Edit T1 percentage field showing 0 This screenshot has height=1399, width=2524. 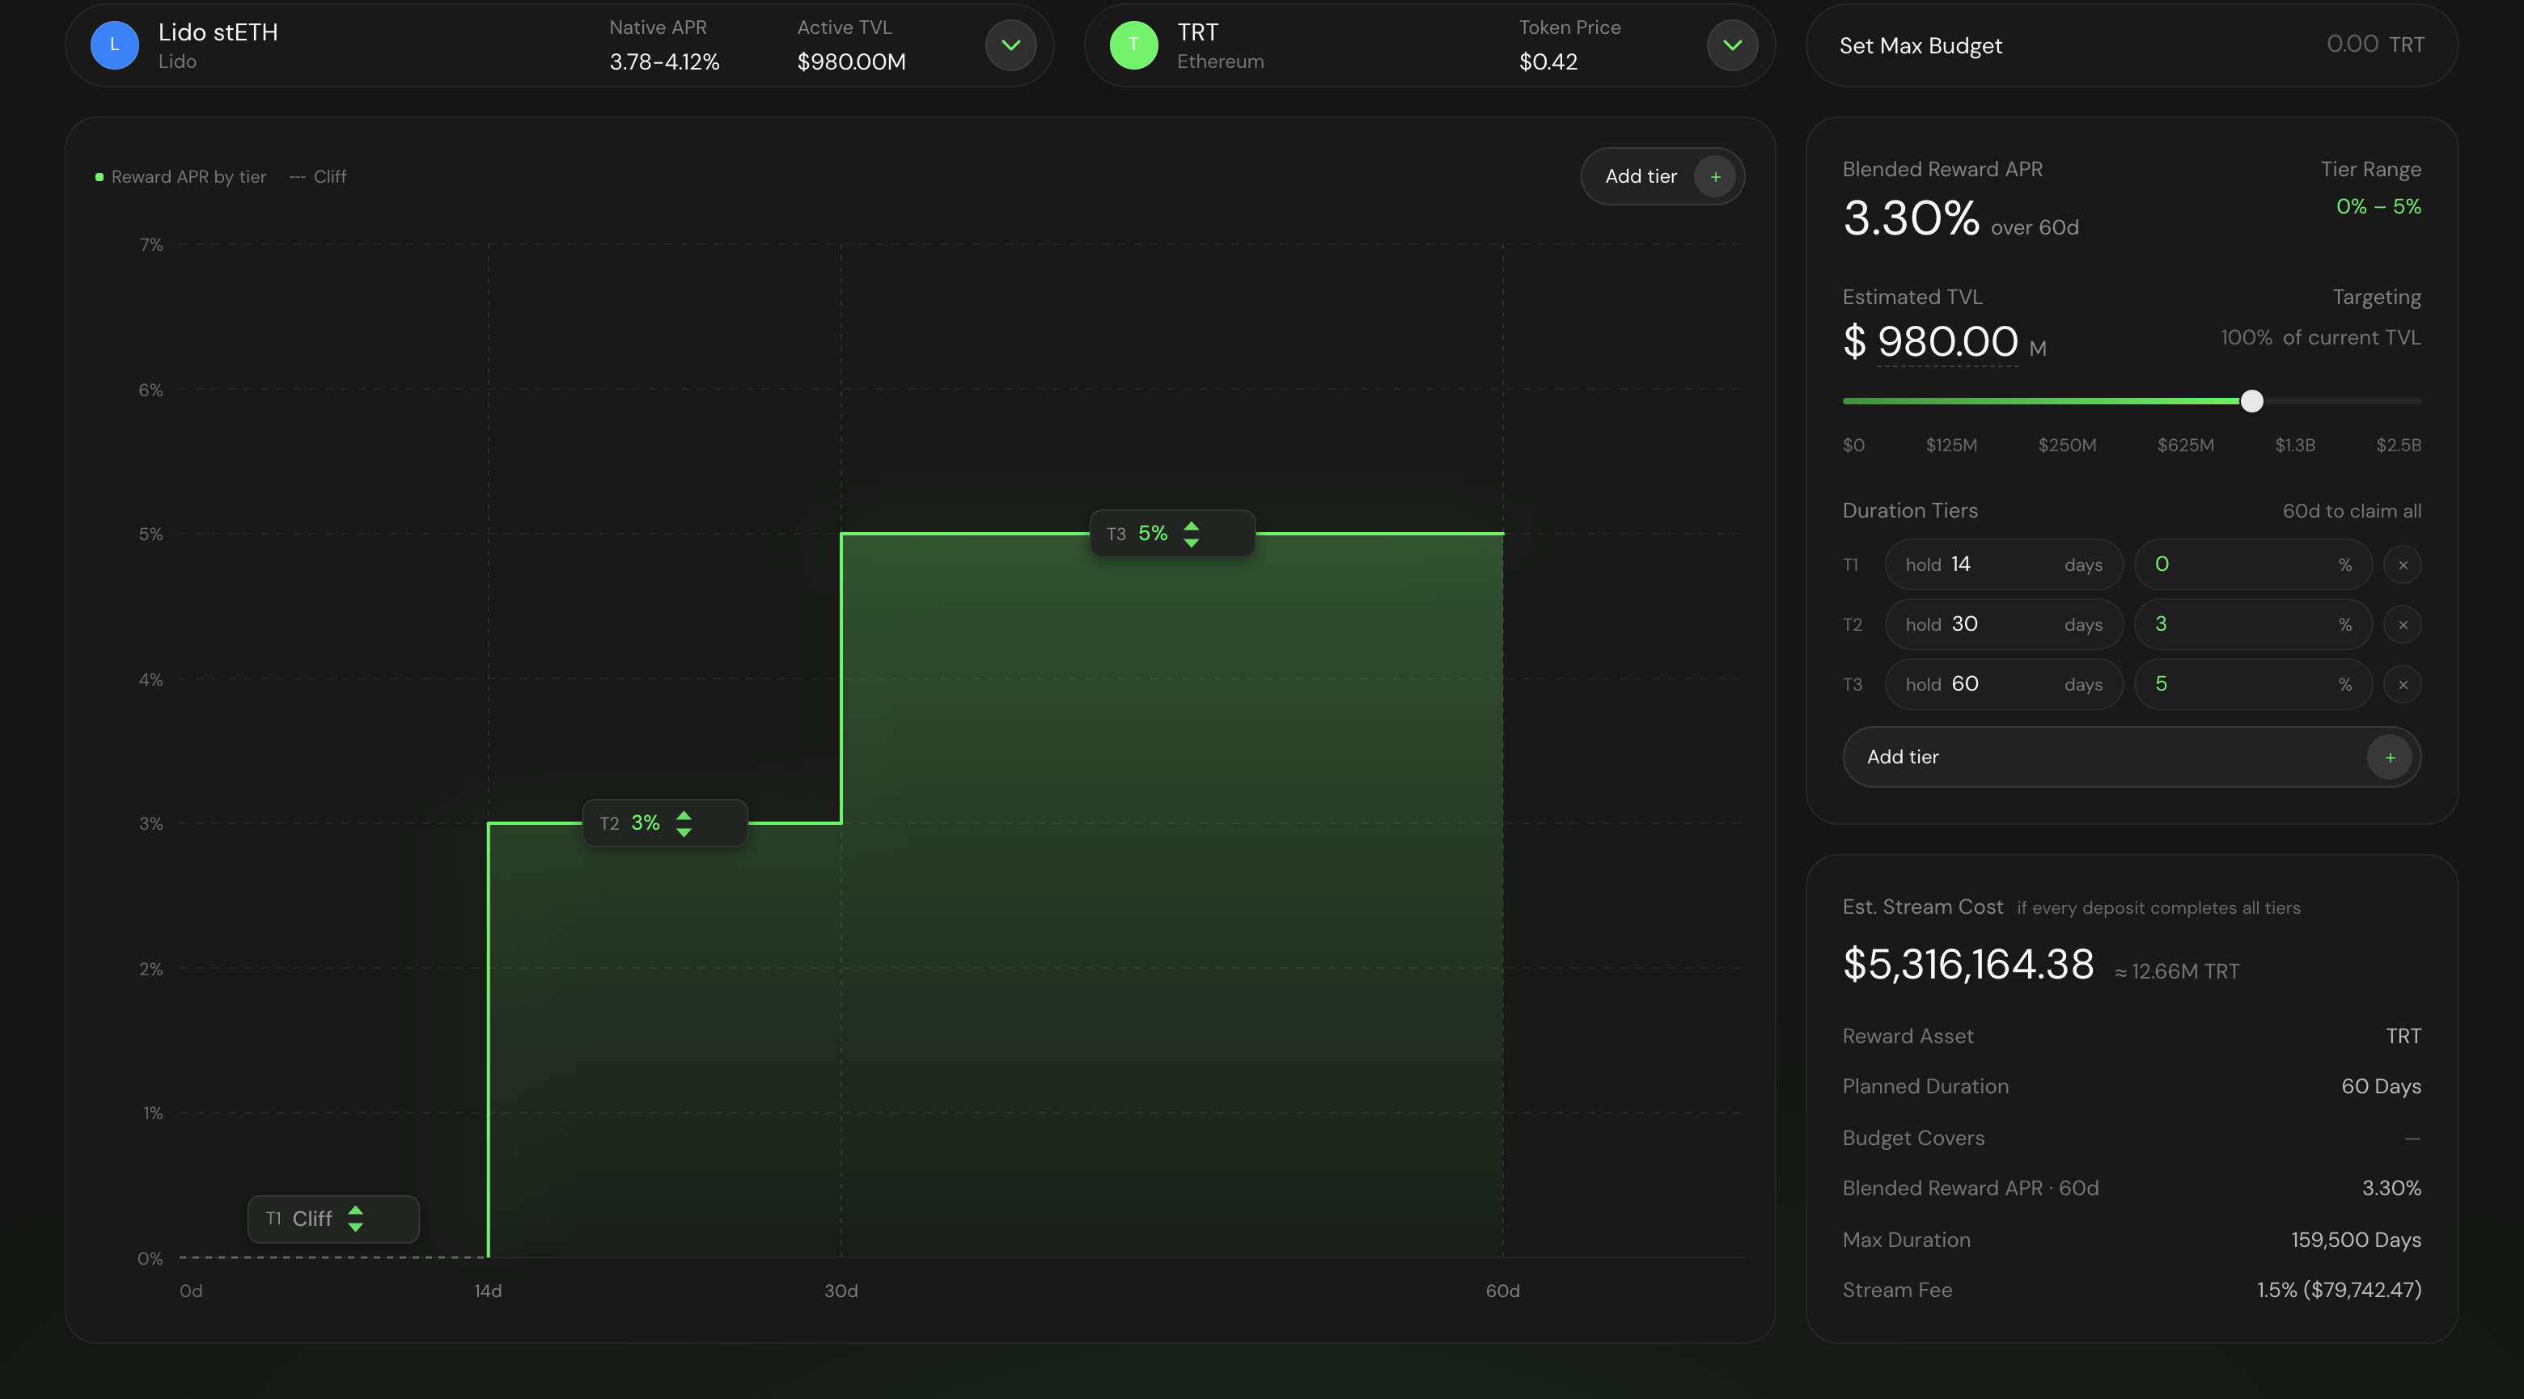pyautogui.click(x=2254, y=564)
